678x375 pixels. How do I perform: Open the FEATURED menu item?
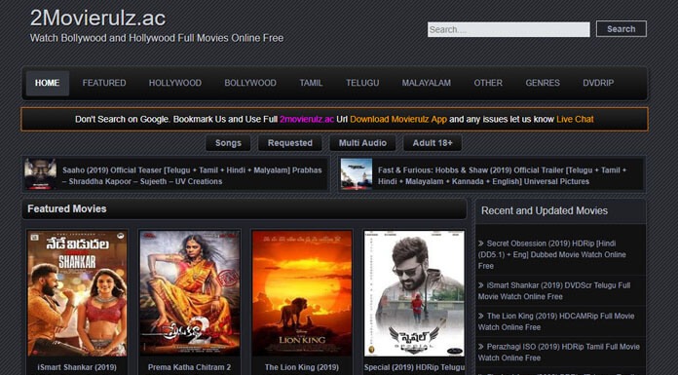104,83
